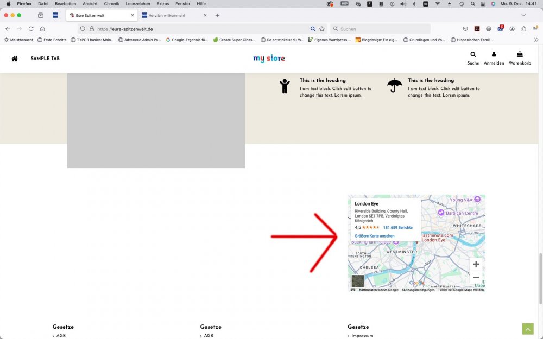Screen dimensions: 543x339
Task: Open the tab list dropdown arrow
Action: point(523,15)
